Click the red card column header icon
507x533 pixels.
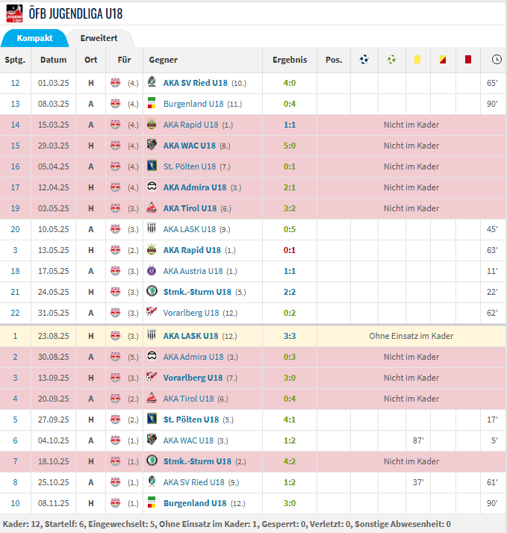click(x=468, y=60)
